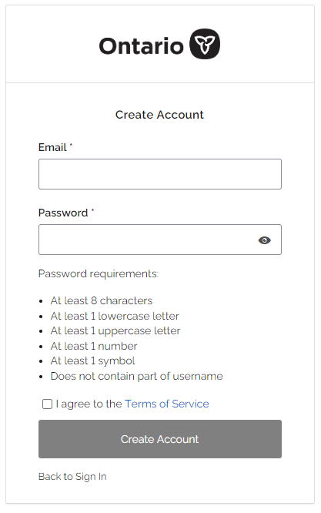Click the Password field label
Viewport: 321px width, 513px height.
pos(63,213)
